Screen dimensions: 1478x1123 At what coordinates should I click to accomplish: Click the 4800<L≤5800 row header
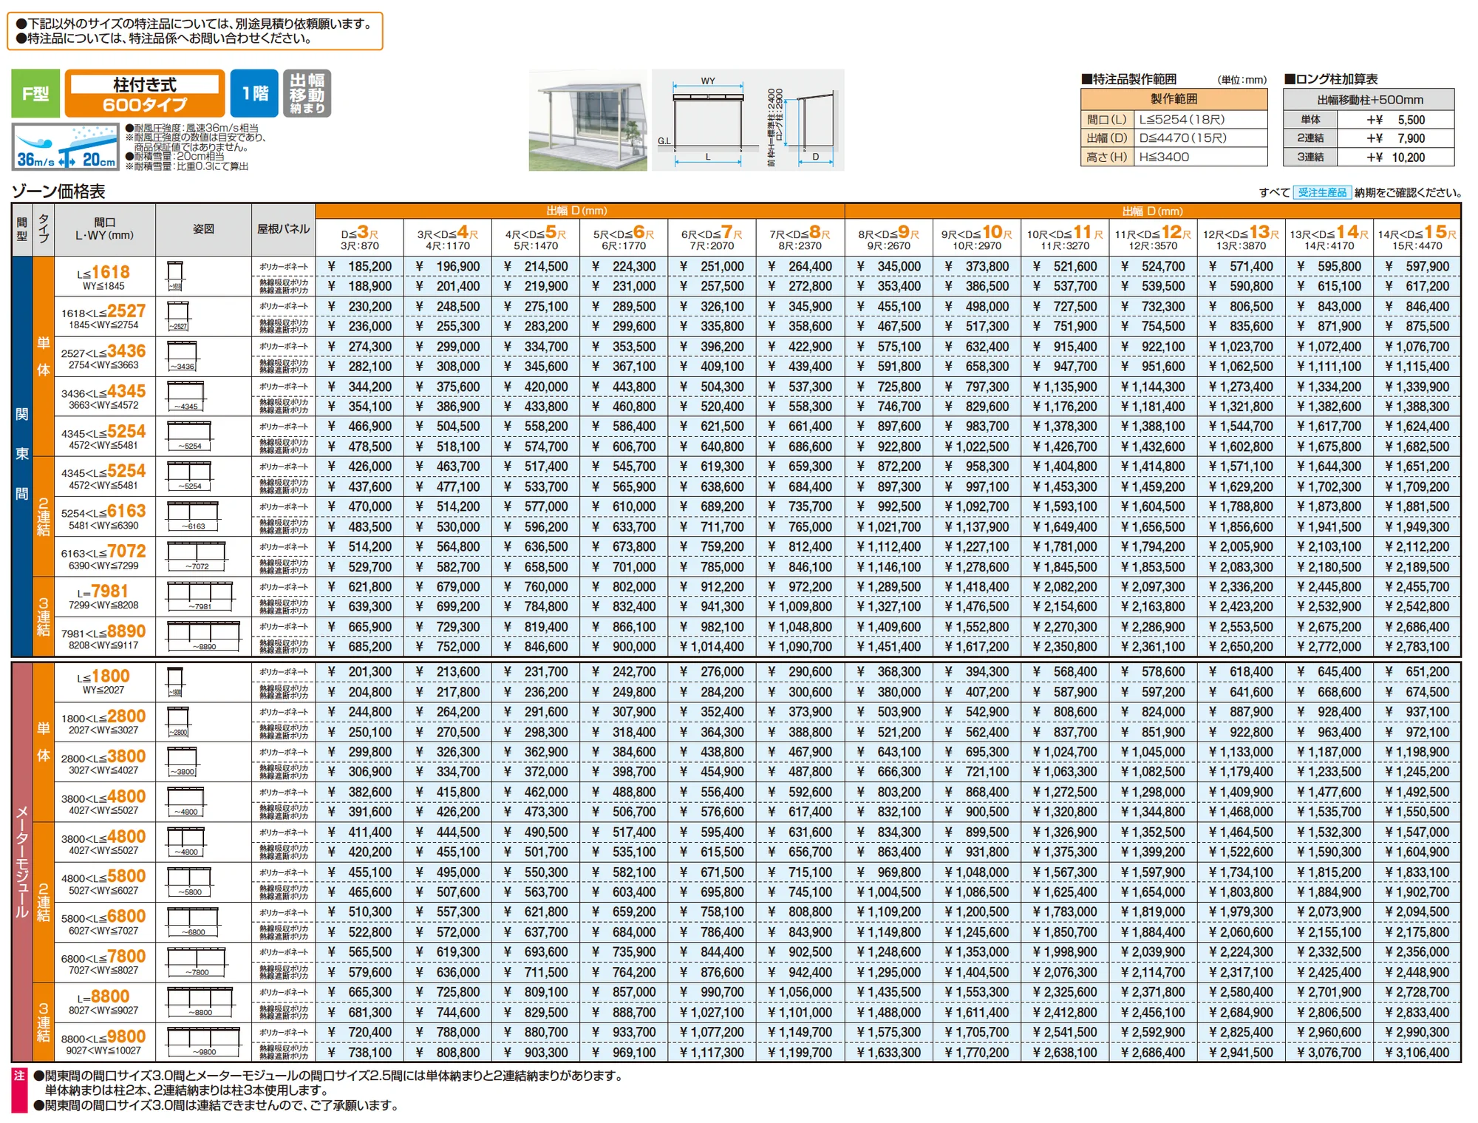tap(104, 882)
